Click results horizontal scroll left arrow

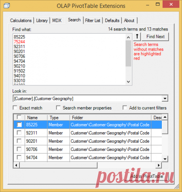coord(16,165)
